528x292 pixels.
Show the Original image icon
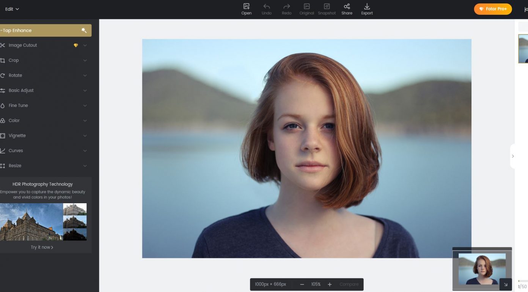(306, 6)
